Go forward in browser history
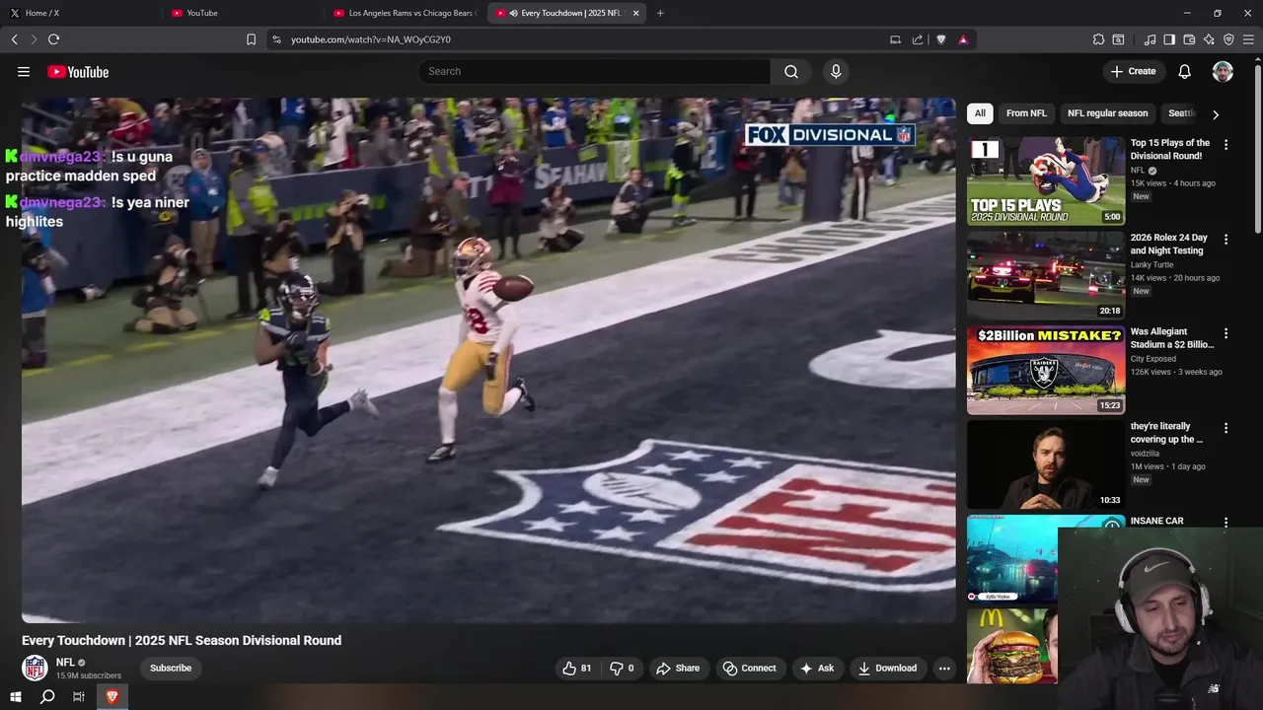This screenshot has height=710, width=1263. pos(34,39)
